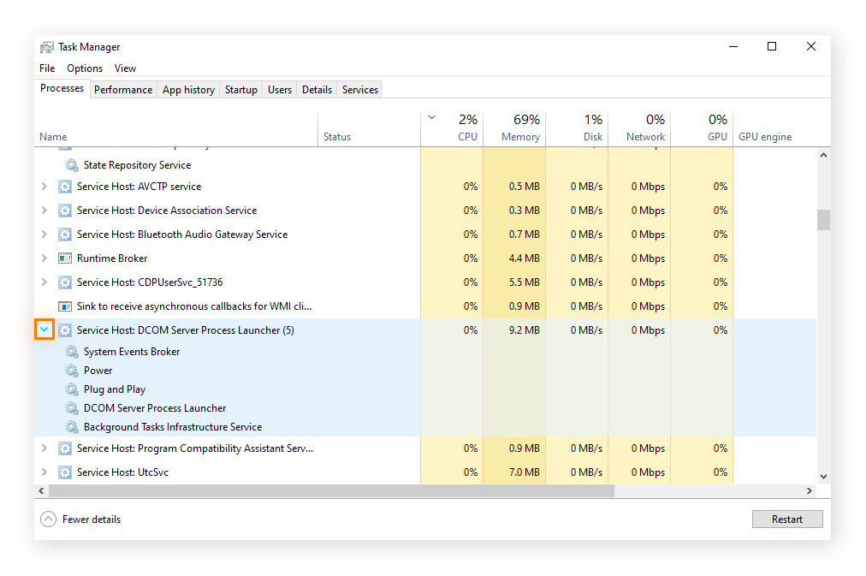The width and height of the screenshot is (866, 576).
Task: Click the Service Host: UtcSvc gear icon
Action: (x=64, y=472)
